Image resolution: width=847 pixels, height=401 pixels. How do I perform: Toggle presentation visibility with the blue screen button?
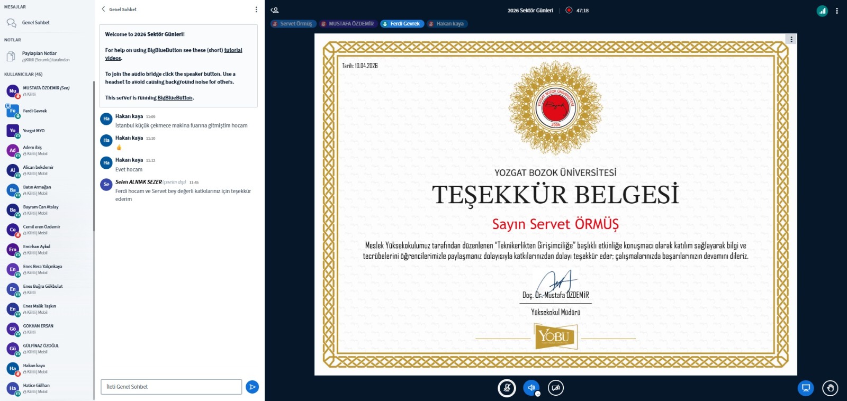805,388
